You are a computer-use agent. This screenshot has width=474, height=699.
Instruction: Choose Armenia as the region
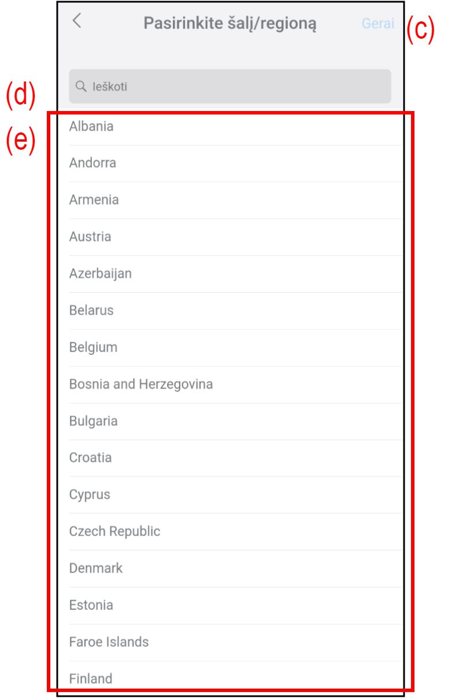(94, 200)
